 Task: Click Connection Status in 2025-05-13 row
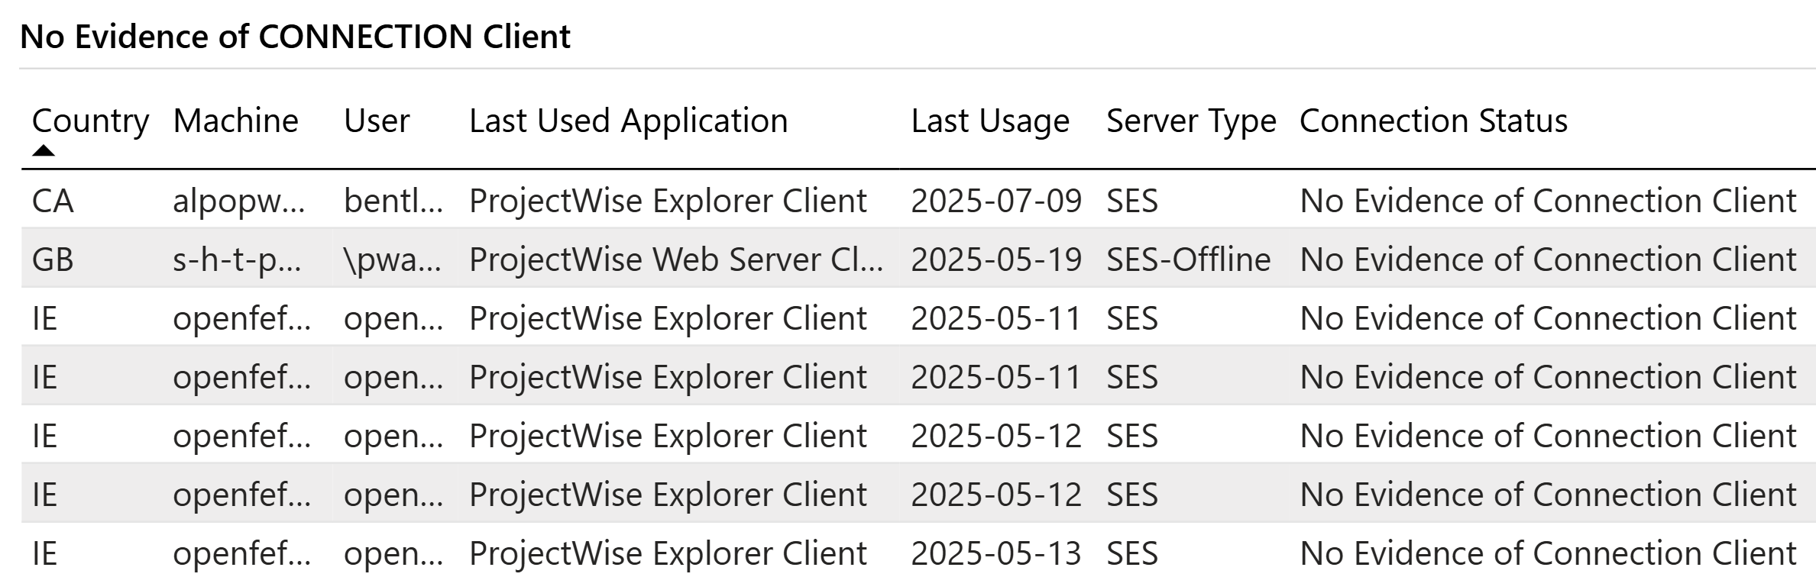tap(1548, 553)
